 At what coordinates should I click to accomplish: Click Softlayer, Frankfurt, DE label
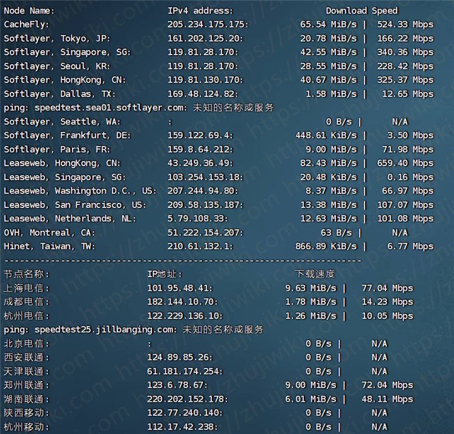67,135
